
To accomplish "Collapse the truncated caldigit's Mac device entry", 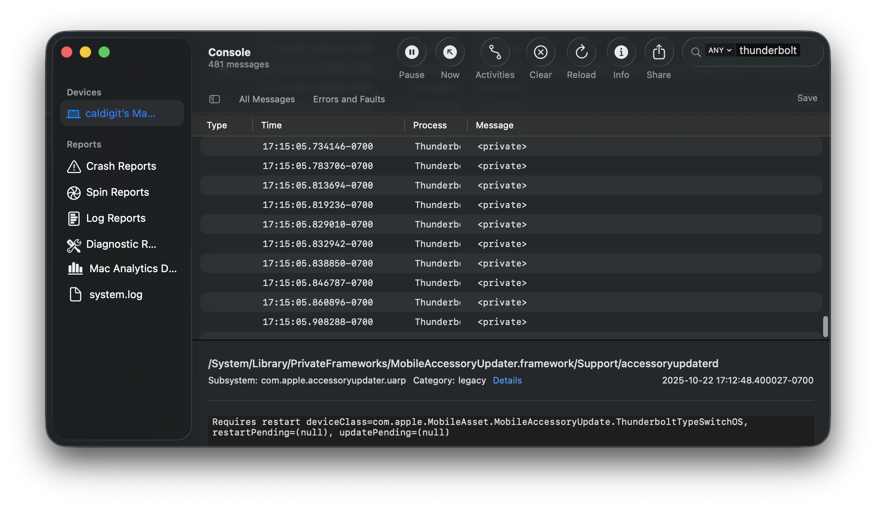I will (120, 113).
